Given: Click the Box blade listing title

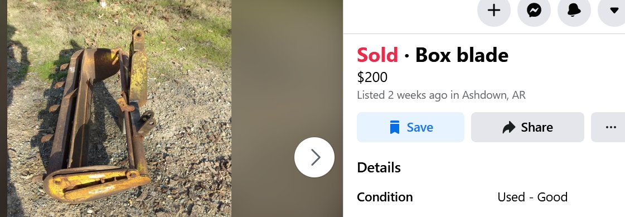Looking at the screenshot, I should point(462,55).
